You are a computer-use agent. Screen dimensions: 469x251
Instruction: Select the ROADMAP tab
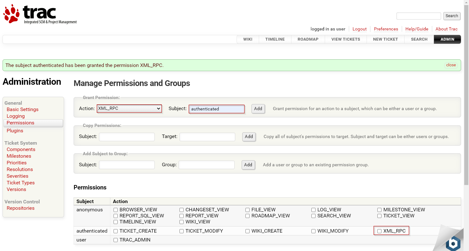(308, 39)
